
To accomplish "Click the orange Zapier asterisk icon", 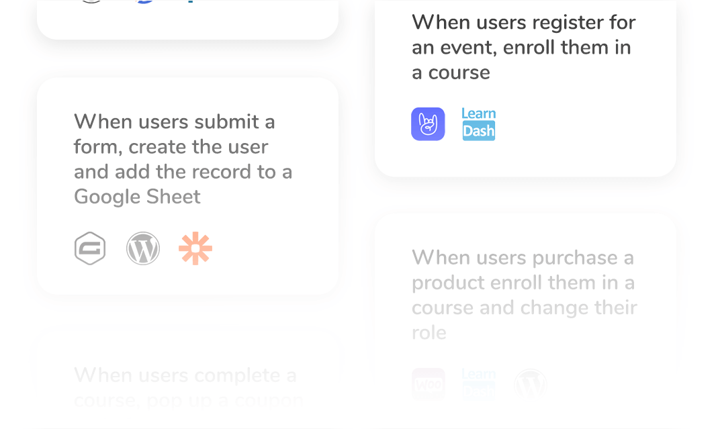I will (x=195, y=248).
